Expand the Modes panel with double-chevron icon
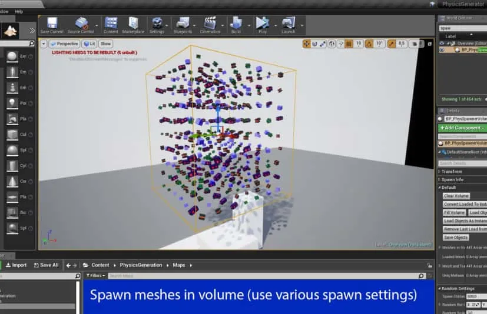Image resolution: width=487 pixels, height=314 pixels. [x=32, y=31]
